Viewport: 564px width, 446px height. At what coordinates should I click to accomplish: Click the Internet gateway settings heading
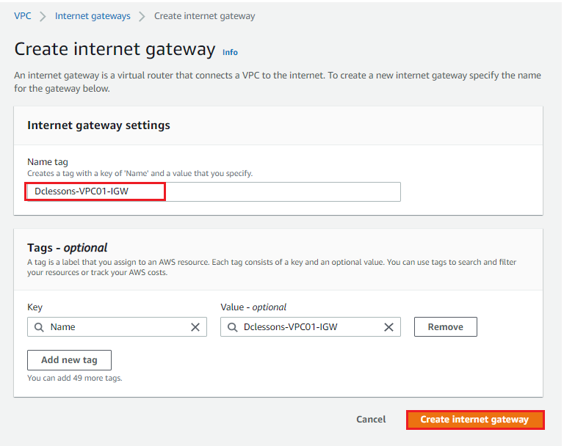pyautogui.click(x=98, y=125)
